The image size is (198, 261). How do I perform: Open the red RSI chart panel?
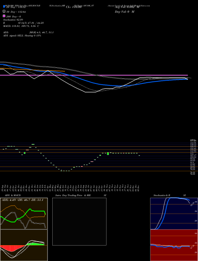coord(174,245)
